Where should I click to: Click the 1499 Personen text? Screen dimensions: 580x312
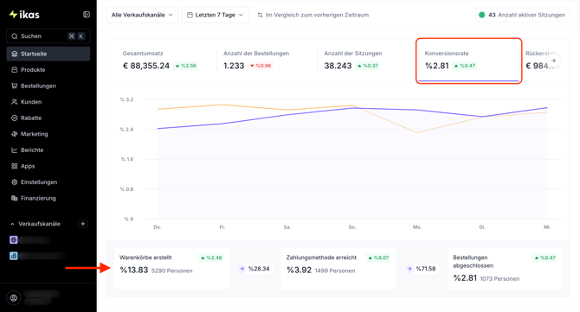(335, 271)
